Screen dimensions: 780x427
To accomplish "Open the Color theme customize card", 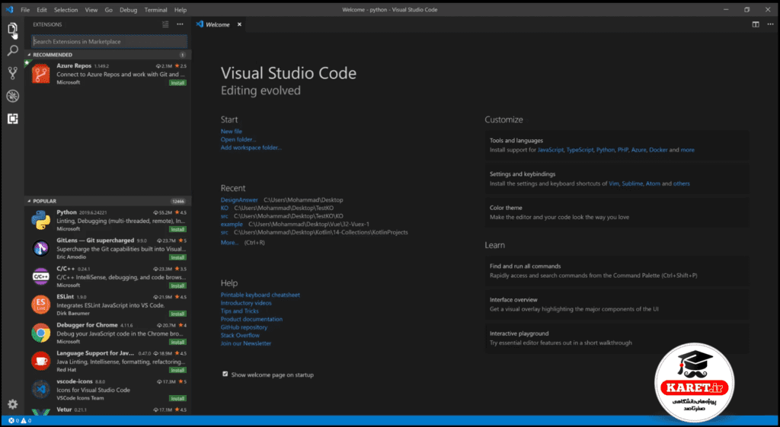I will tap(617, 212).
